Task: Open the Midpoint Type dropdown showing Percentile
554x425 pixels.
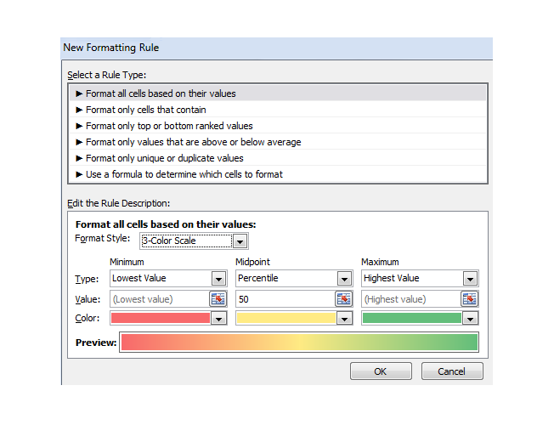Action: point(344,279)
